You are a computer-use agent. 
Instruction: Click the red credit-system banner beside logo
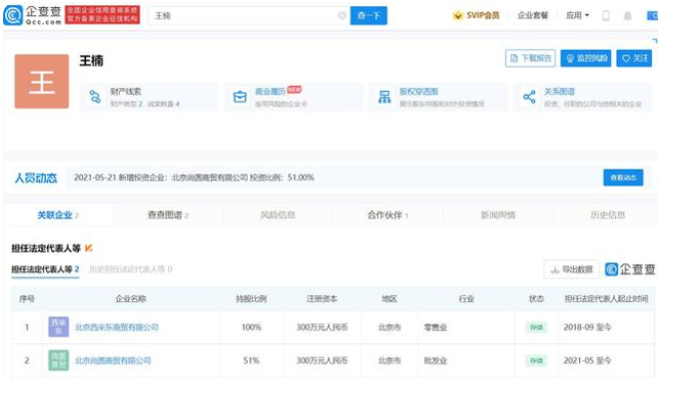click(x=103, y=15)
